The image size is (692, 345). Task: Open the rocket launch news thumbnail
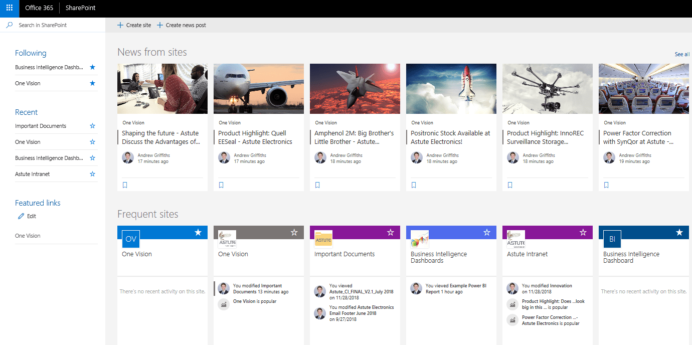tap(451, 89)
